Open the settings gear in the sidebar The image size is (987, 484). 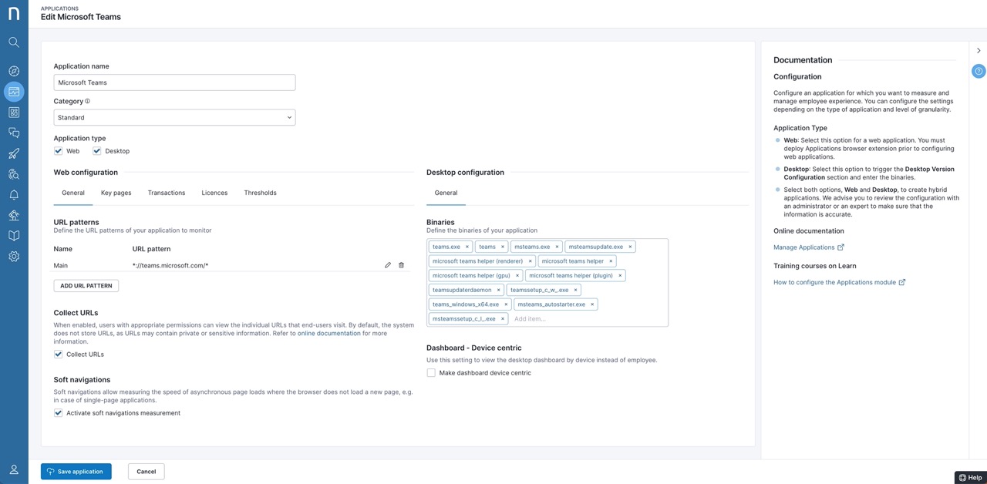click(x=14, y=257)
